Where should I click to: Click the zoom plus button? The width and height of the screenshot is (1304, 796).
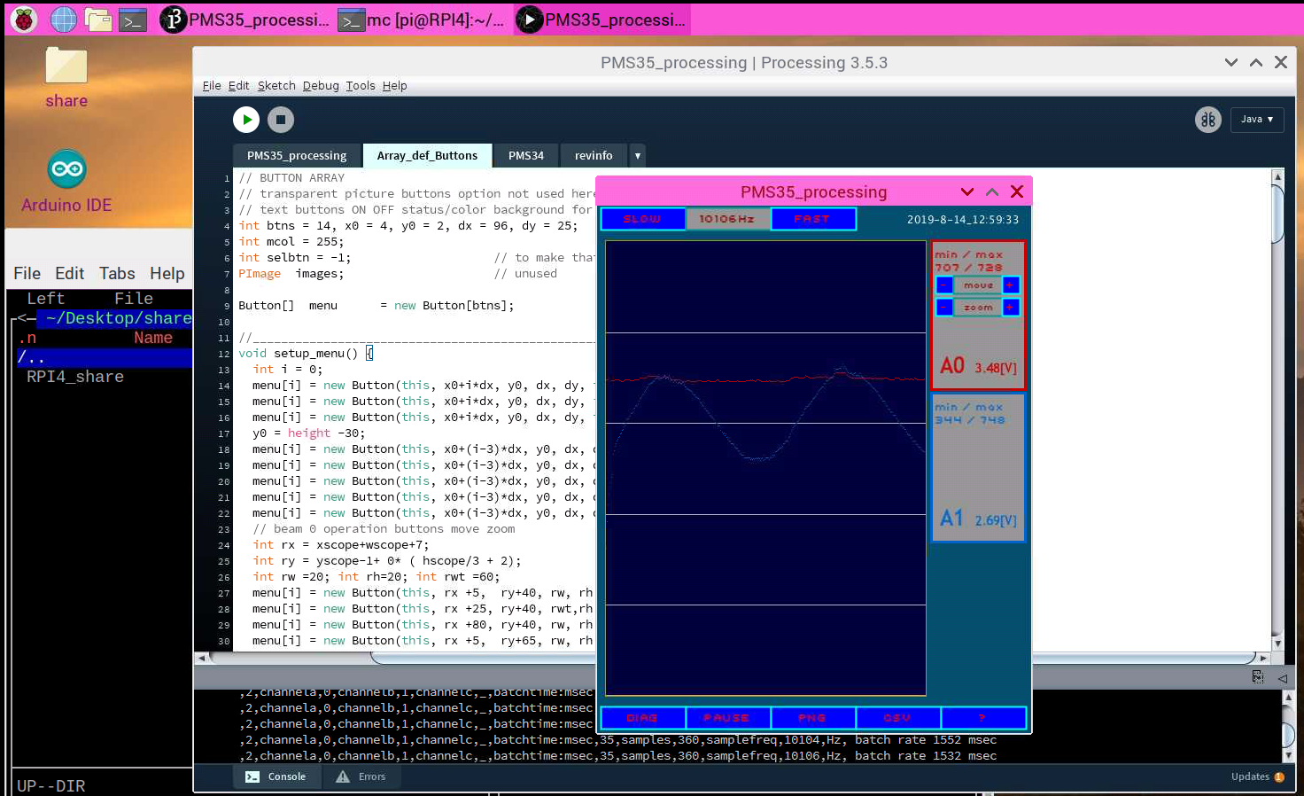1010,308
